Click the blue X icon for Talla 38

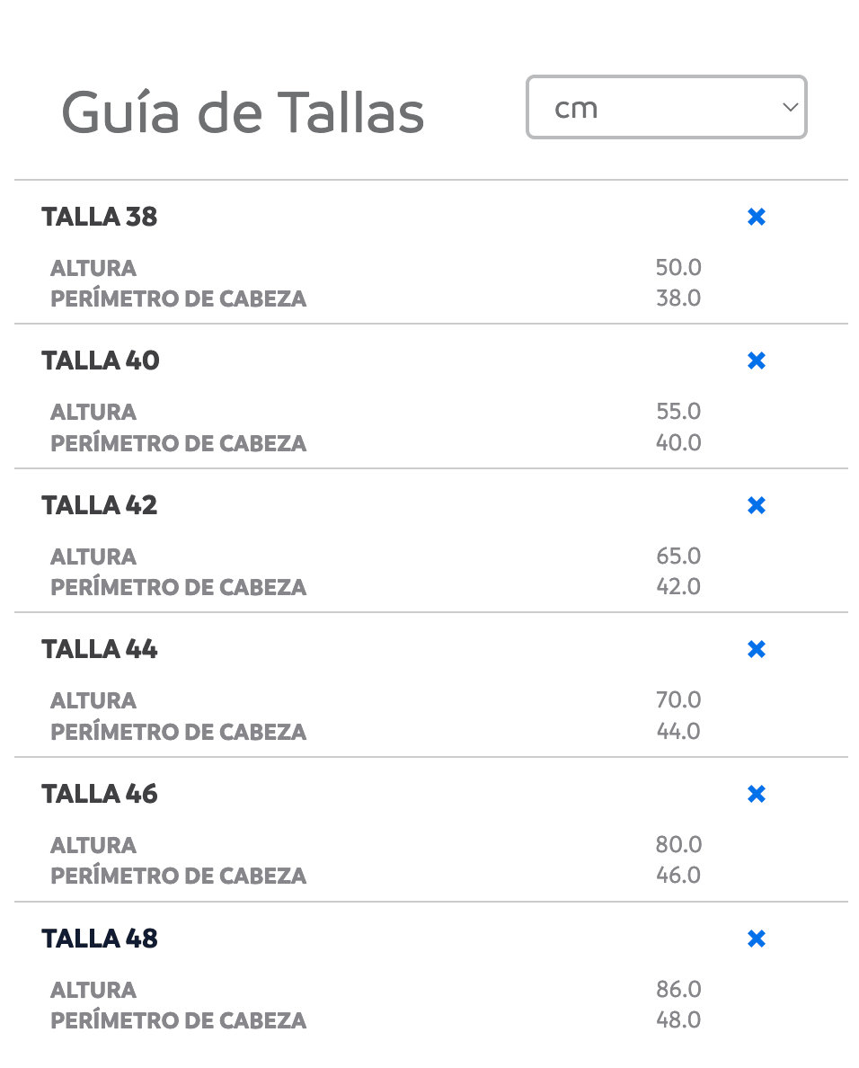(757, 217)
